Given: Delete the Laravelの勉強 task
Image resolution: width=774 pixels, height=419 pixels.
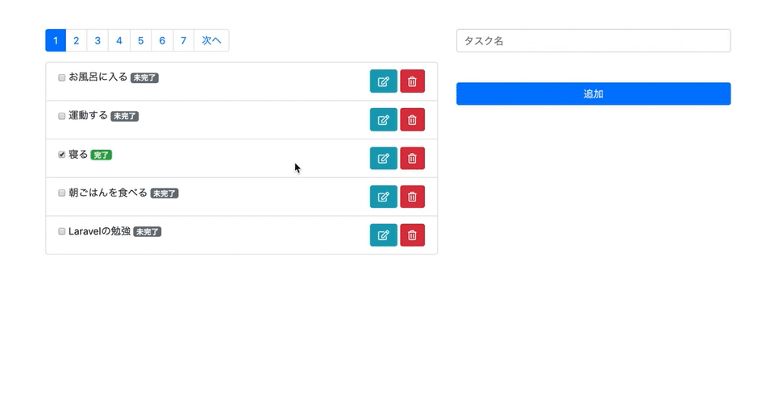Looking at the screenshot, I should (x=412, y=235).
